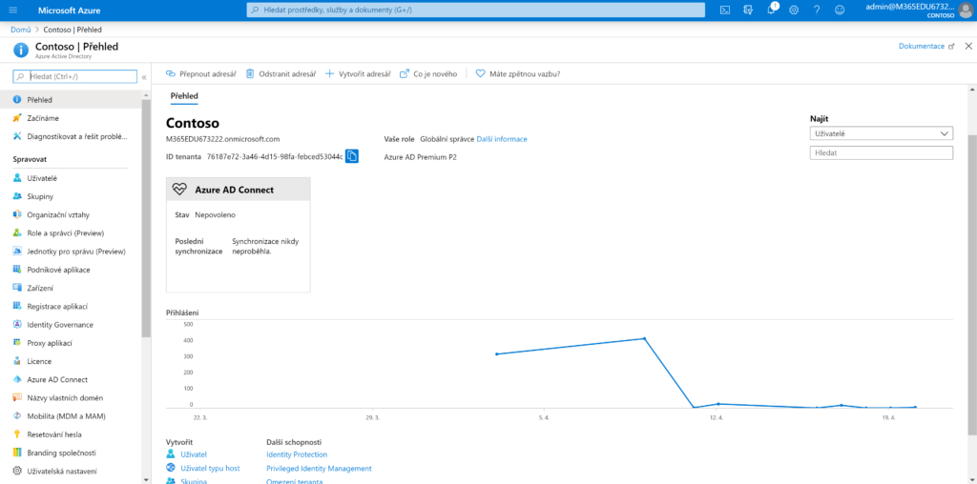Screen dimensions: 977x484
Task: Create a Uživatel typu host
Action: (x=210, y=468)
